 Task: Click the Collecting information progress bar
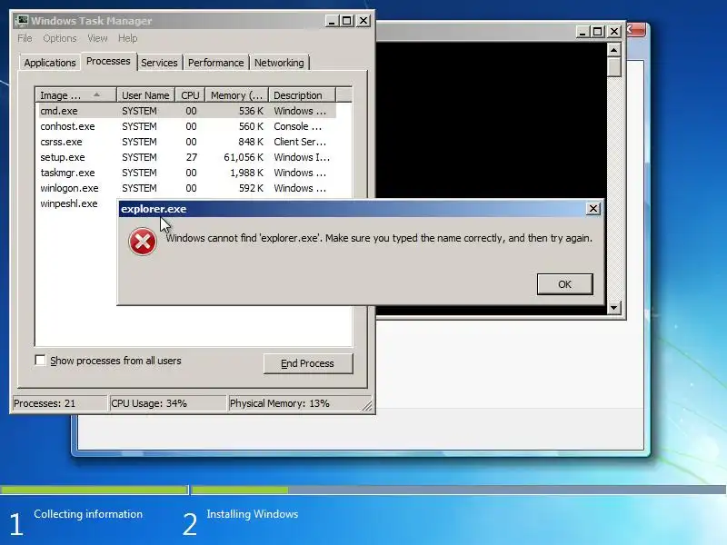[95, 490]
